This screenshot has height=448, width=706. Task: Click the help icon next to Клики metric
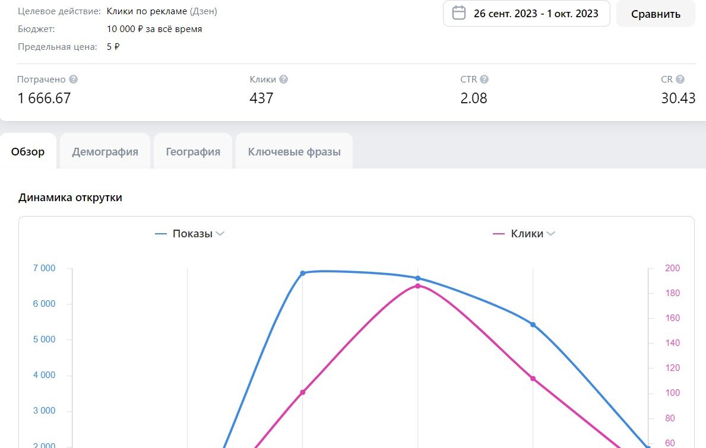(x=283, y=79)
